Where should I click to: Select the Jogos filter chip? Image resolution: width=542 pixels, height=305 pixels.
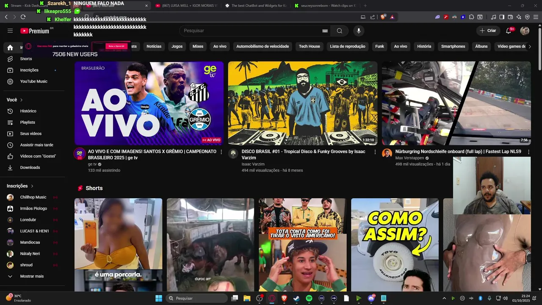coord(177,47)
